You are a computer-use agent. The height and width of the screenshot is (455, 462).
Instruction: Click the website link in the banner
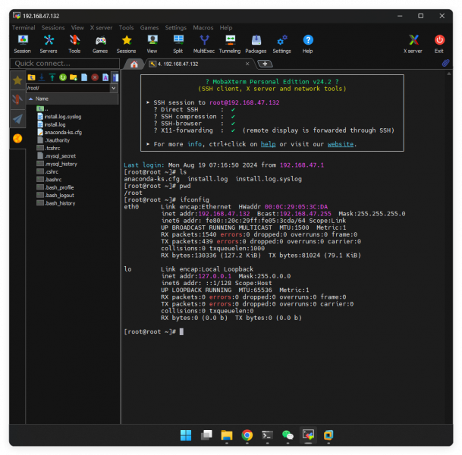[341, 144]
